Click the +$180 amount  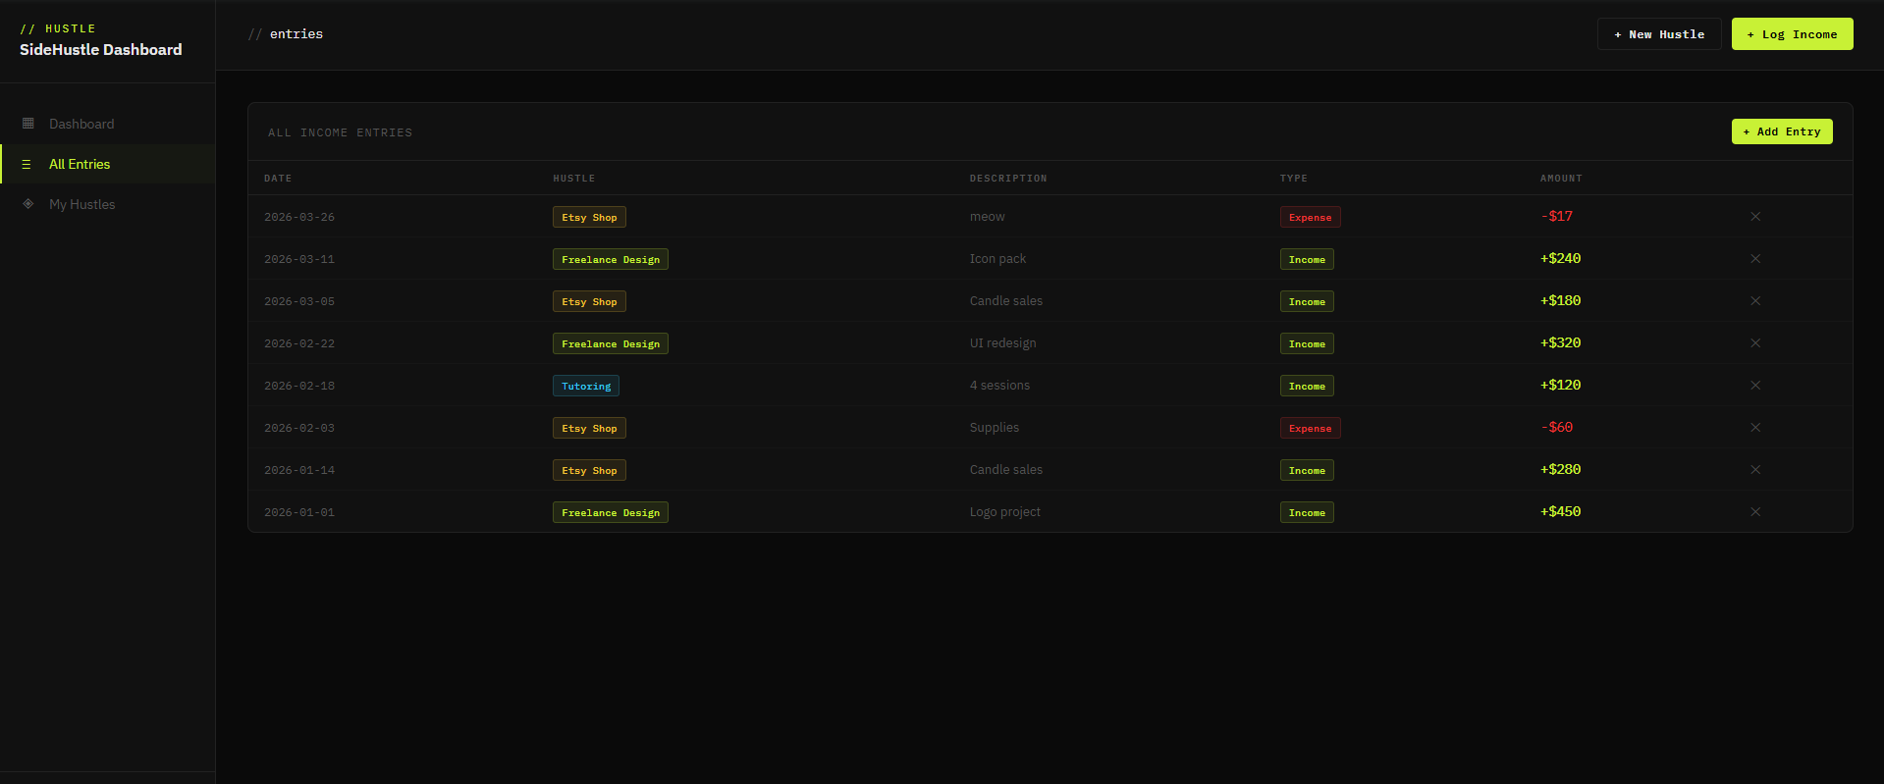(x=1561, y=300)
